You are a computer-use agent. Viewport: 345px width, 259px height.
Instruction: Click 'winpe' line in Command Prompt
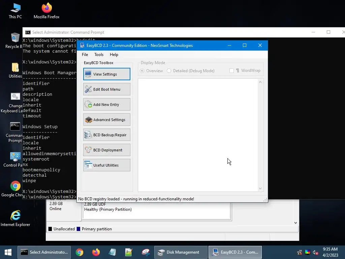29,181
